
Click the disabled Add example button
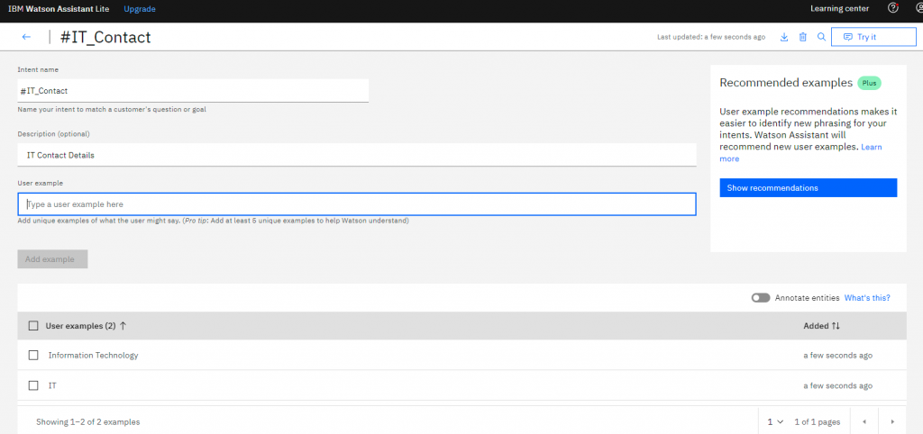52,259
